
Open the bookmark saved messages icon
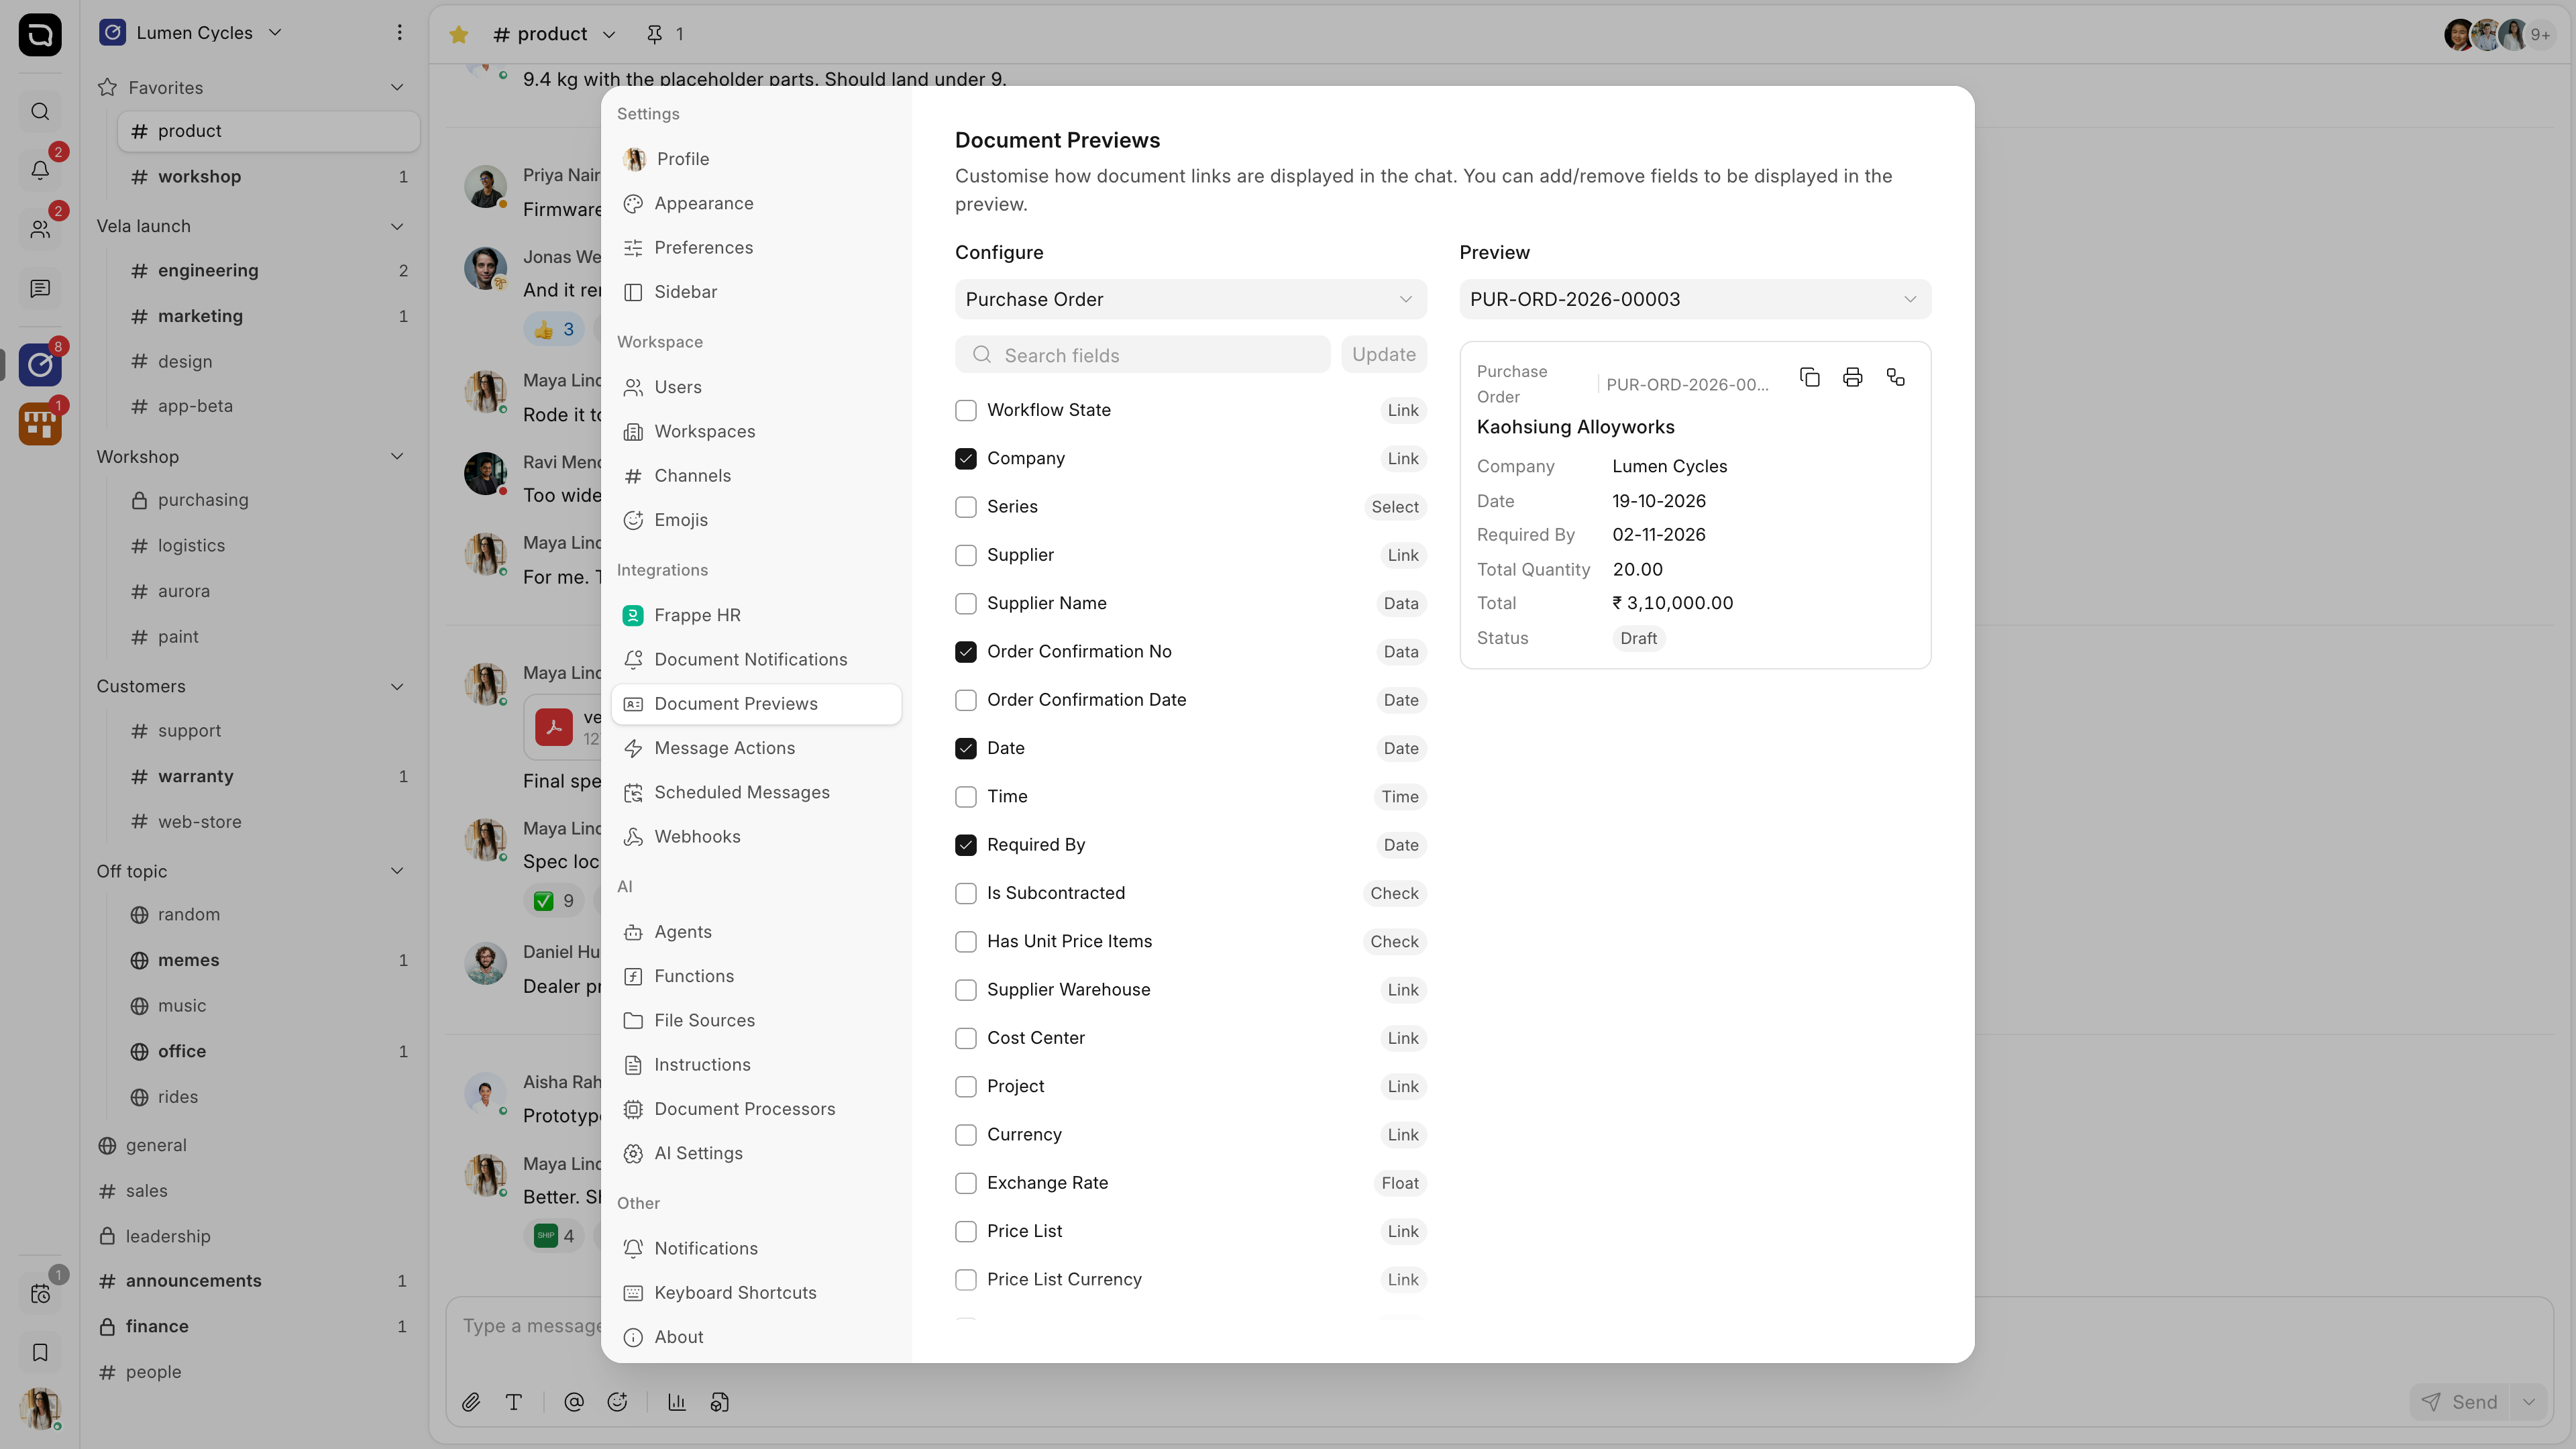pos(40,1352)
